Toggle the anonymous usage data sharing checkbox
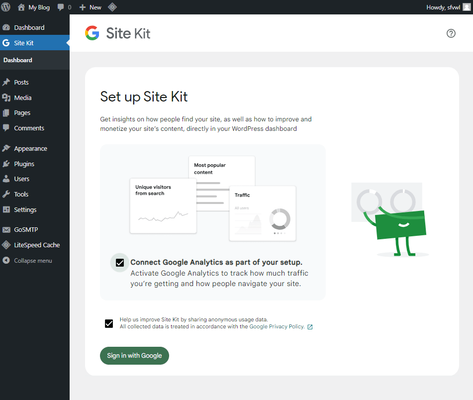Screen dimensions: 473x400 [x=109, y=323]
